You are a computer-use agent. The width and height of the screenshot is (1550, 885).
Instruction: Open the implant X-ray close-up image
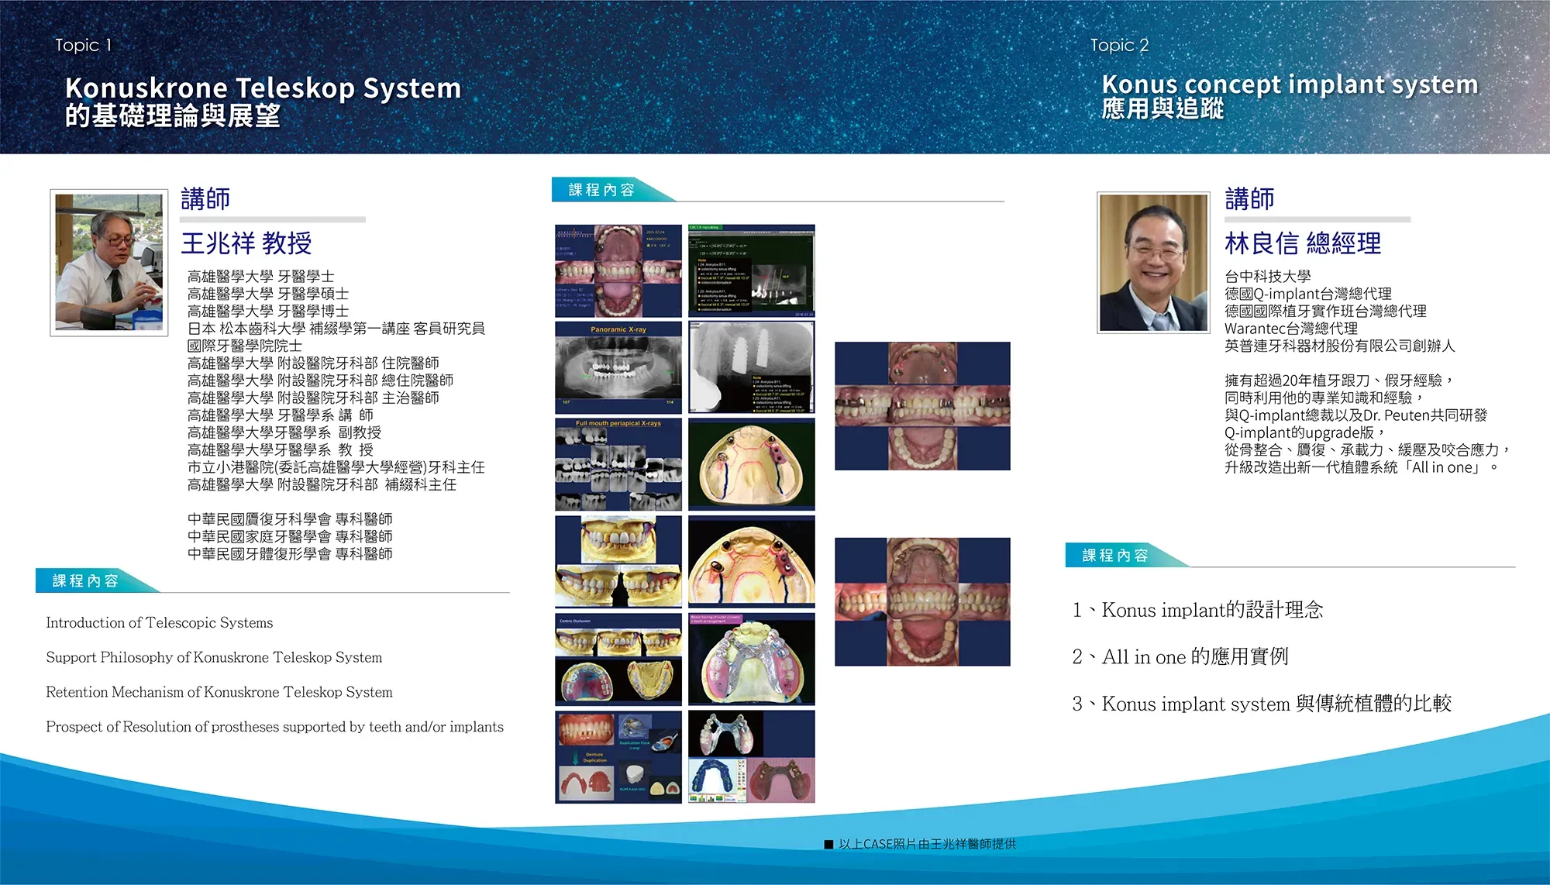tap(751, 368)
